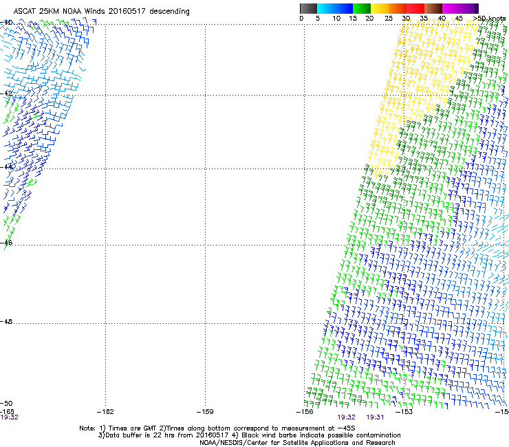Image resolution: width=509 pixels, height=447 pixels.
Task: Click the longitude label -153
Action: click(404, 412)
